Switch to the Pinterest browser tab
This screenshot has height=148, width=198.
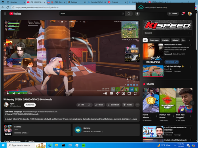point(117,2)
